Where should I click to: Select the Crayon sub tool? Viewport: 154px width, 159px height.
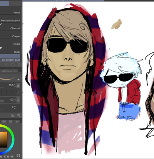(10, 35)
